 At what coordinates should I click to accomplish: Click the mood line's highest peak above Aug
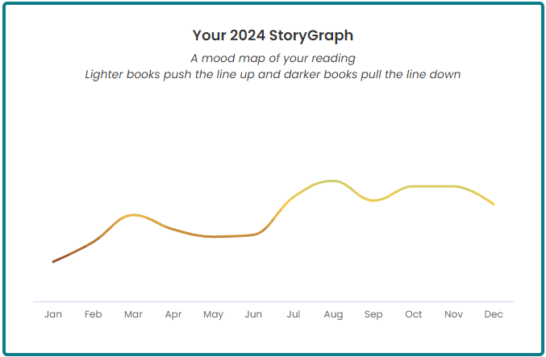coord(331,181)
